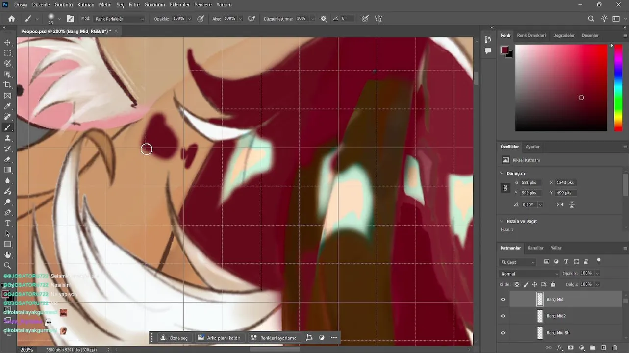The height and width of the screenshot is (353, 629).
Task: Open layer Dolgu fill dropdown
Action: [x=597, y=284]
